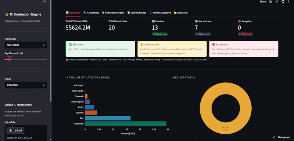Click the red Exception info card
The image size is (294, 141).
(244, 49)
